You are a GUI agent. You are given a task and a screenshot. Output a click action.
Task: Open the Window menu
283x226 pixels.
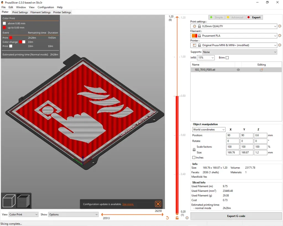[x=21, y=7]
